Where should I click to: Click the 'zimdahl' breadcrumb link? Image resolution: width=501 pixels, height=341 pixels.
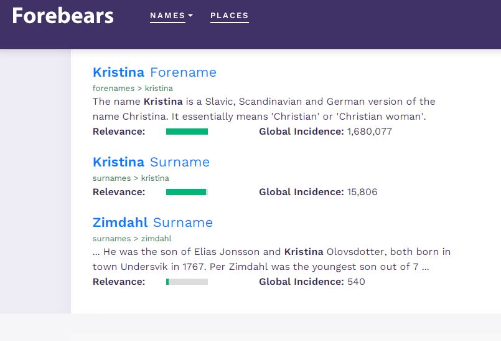(156, 239)
